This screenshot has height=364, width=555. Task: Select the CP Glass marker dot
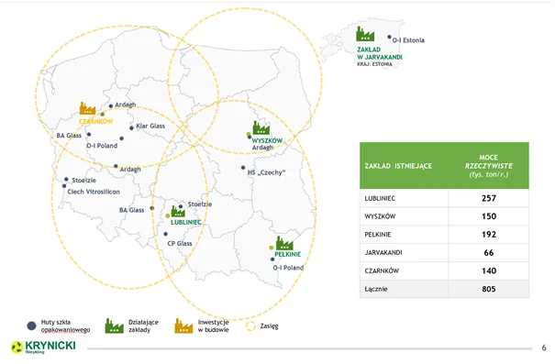tap(166, 234)
